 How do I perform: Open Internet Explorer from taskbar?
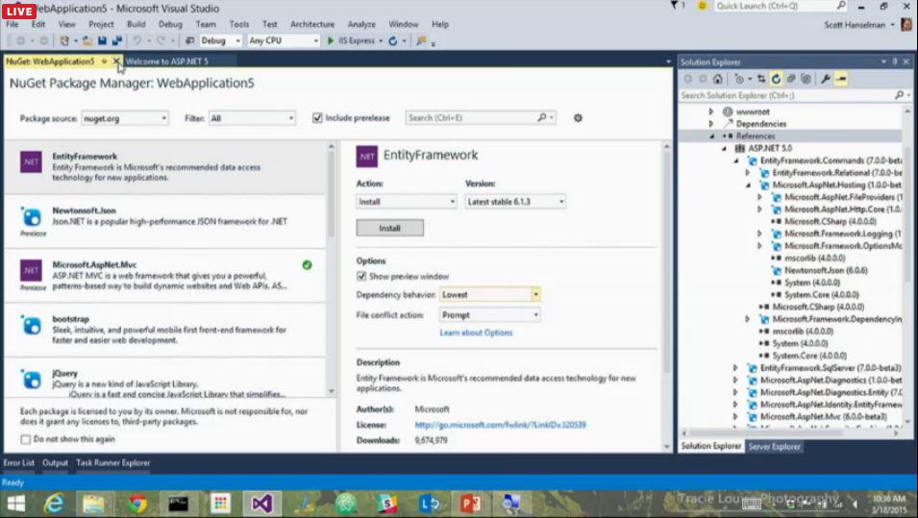click(x=55, y=504)
